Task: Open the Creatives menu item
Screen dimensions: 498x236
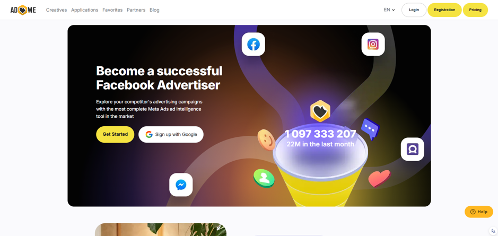Action: click(57, 10)
